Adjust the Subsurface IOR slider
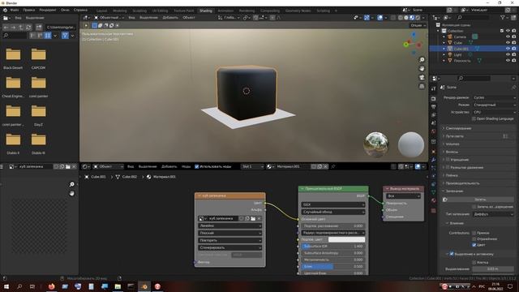This screenshot has width=519, height=292. [x=333, y=247]
